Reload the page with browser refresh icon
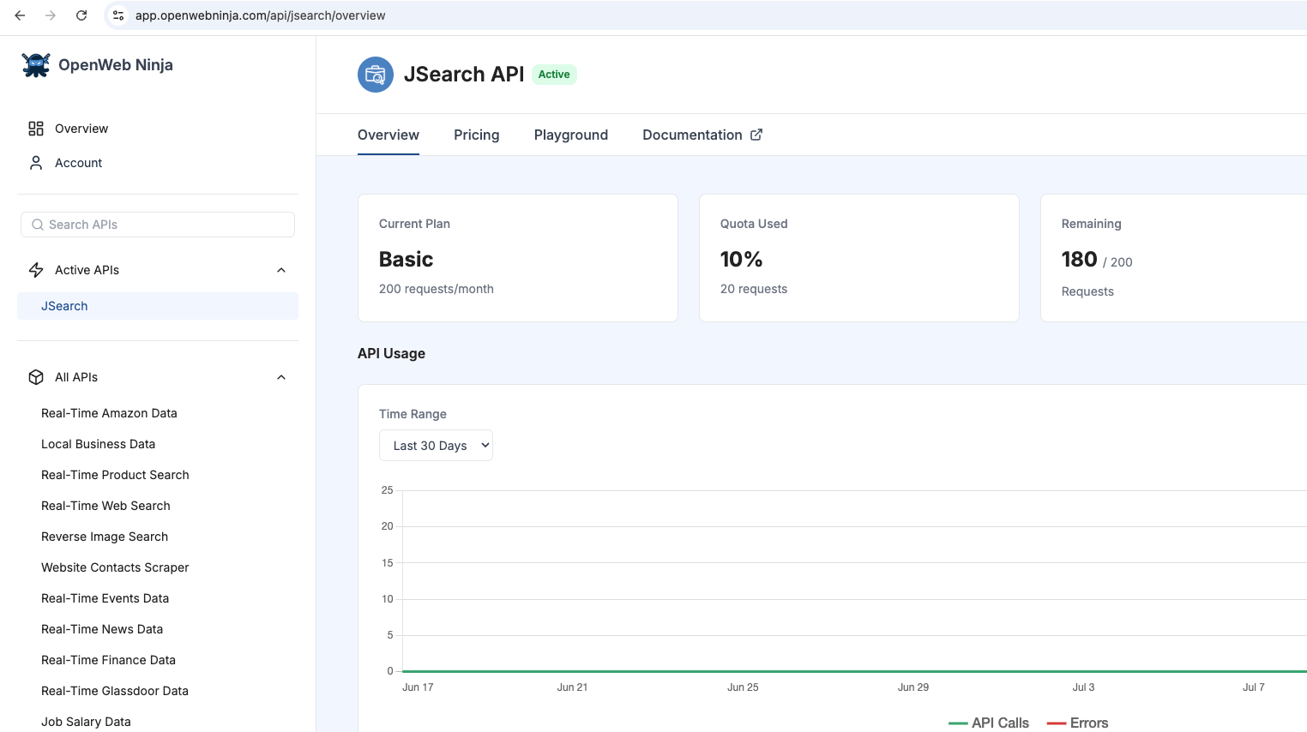1307x732 pixels. pos(81,15)
